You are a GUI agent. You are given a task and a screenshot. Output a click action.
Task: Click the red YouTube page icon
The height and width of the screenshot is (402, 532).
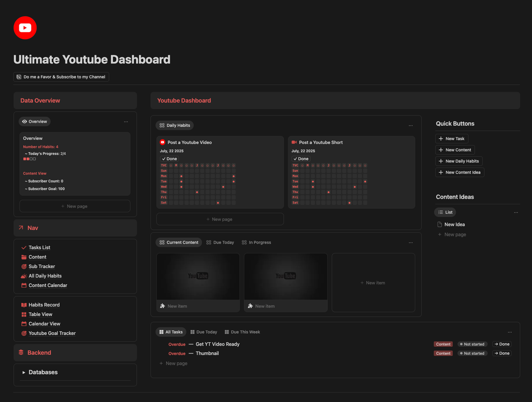tap(25, 28)
